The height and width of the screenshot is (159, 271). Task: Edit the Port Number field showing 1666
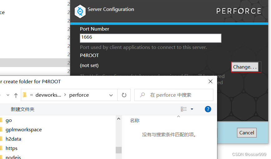(151, 38)
